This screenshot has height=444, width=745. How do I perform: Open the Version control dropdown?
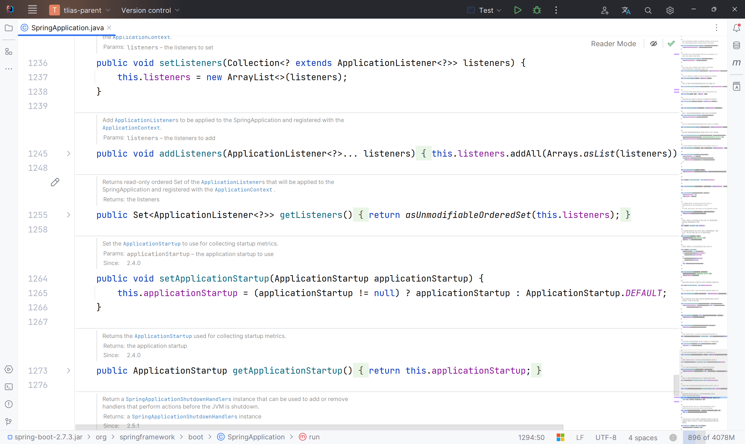150,10
